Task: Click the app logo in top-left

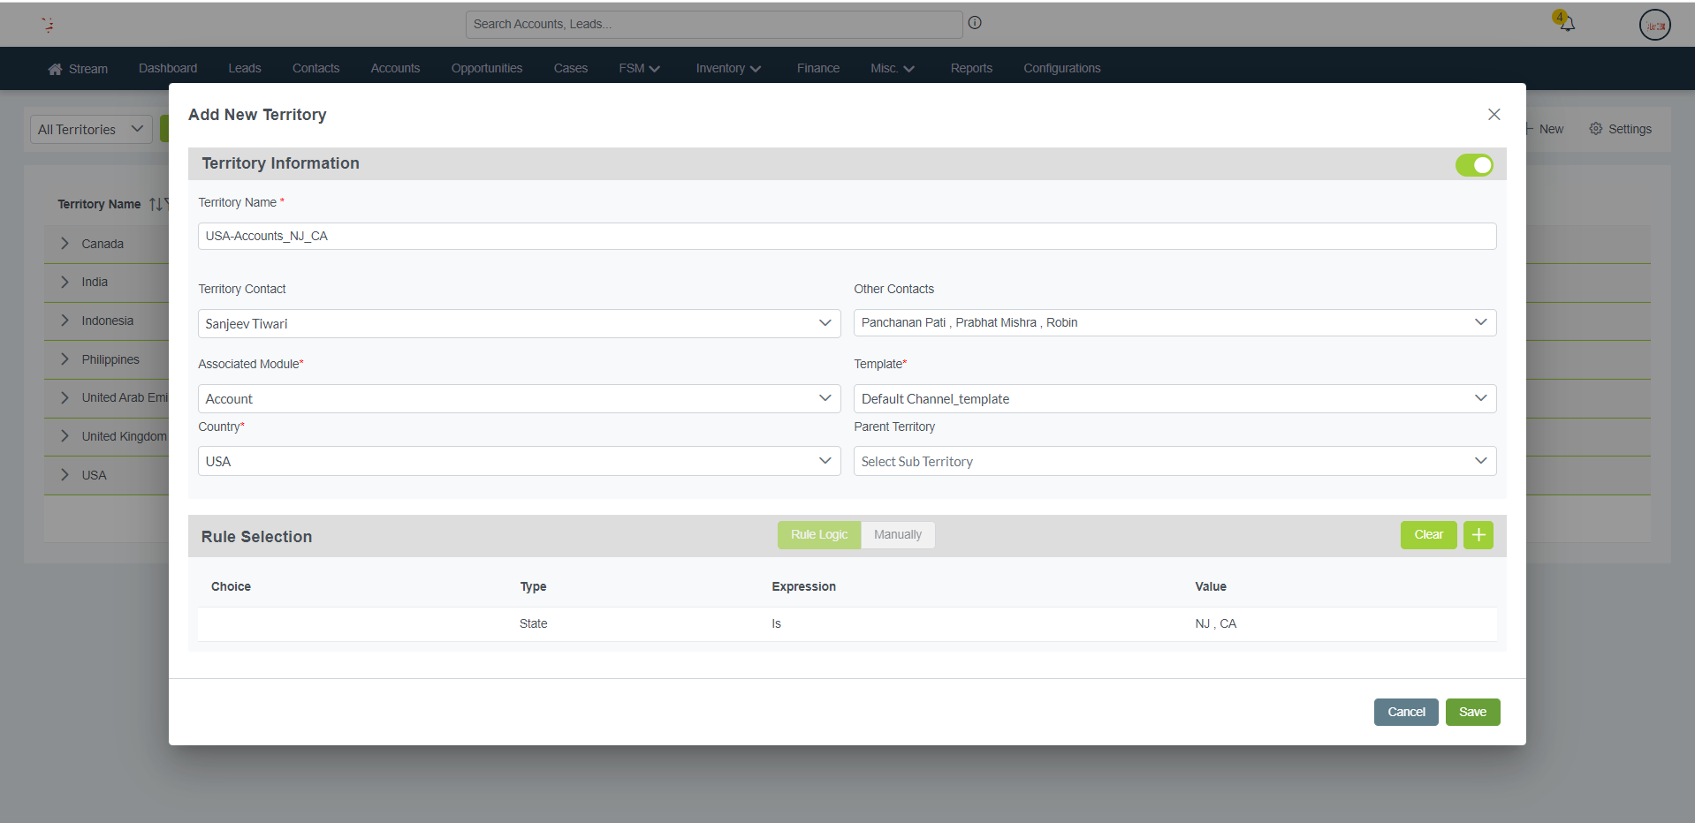Action: click(48, 25)
